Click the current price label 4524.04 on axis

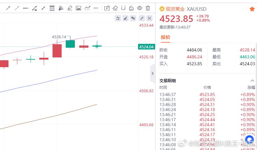(x=146, y=47)
